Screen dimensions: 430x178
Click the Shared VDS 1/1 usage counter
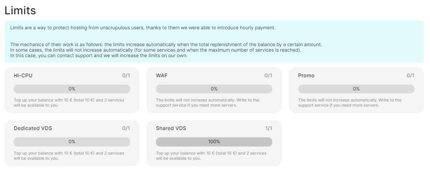tap(269, 129)
